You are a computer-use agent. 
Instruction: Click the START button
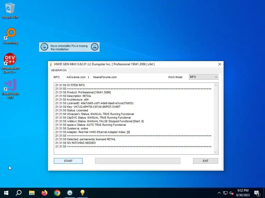click(x=68, y=161)
